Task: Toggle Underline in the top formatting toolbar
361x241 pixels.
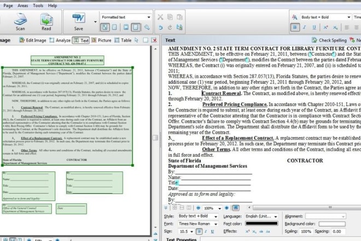Action: click(314, 27)
